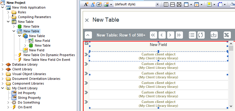Collapse the My Client Library node

[x=3, y=88]
